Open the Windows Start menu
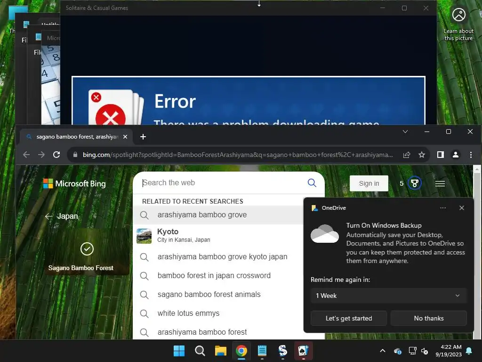This screenshot has width=482, height=362. tap(179, 351)
